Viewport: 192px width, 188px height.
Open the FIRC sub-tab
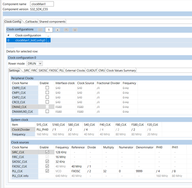click(x=34, y=70)
